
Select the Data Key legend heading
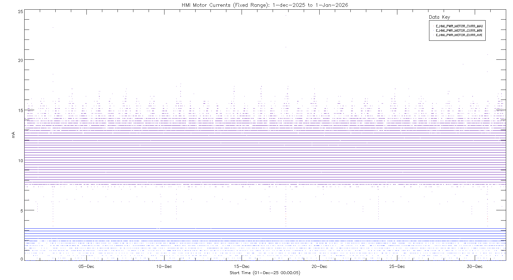[x=439, y=17]
